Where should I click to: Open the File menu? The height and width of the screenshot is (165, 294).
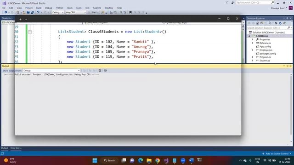pyautogui.click(x=4, y=8)
